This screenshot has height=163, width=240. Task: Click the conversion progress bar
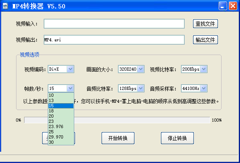click(x=117, y=120)
